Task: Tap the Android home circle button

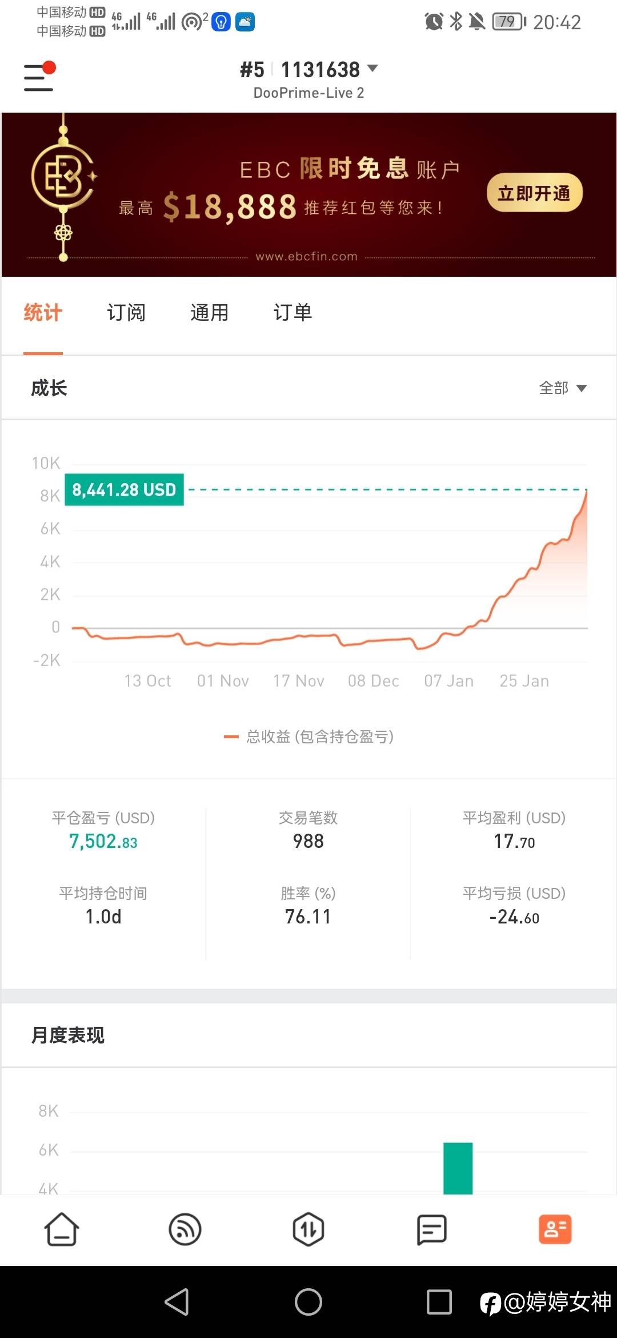Action: pyautogui.click(x=308, y=1302)
